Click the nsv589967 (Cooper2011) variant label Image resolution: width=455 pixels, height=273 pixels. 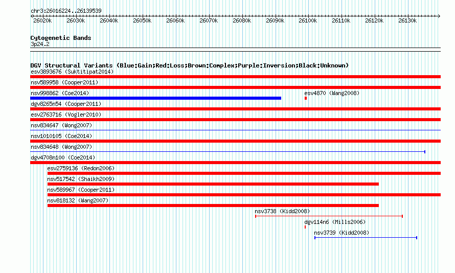[81, 190]
